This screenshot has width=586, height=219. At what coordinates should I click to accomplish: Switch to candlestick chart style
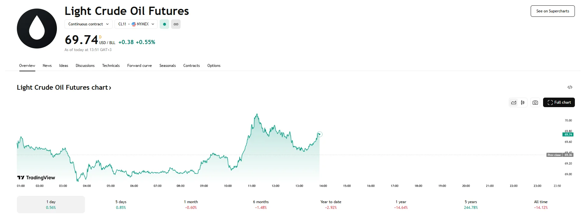point(523,102)
